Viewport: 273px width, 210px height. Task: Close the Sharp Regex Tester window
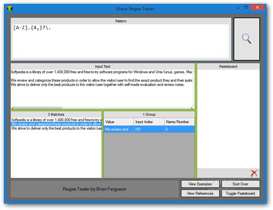click(x=257, y=7)
